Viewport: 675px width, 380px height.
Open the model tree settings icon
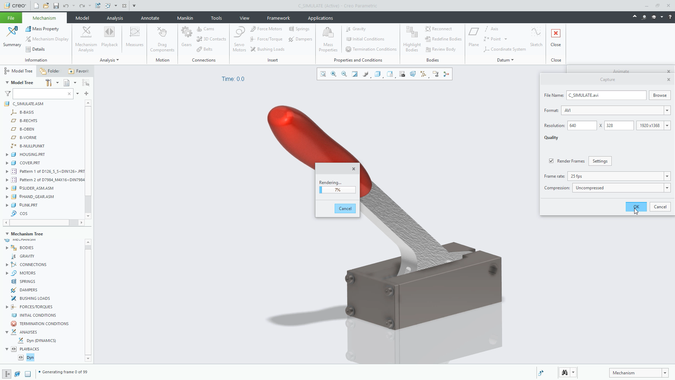point(49,83)
